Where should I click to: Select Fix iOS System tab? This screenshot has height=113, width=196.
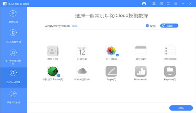click(13, 98)
